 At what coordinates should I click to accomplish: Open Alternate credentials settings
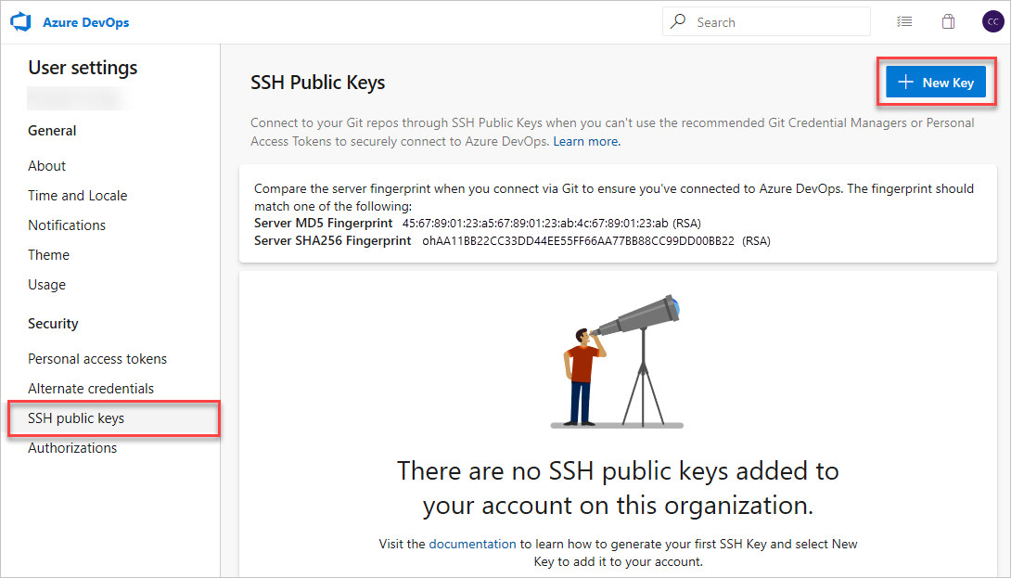[90, 388]
